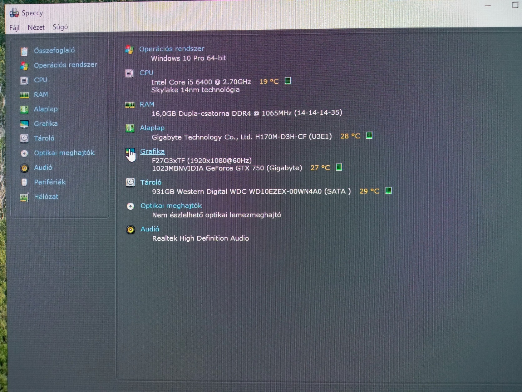Viewport: 522px width, 392px height.
Task: Click the Windows 10 Pro 64-bit text
Action: (x=189, y=58)
